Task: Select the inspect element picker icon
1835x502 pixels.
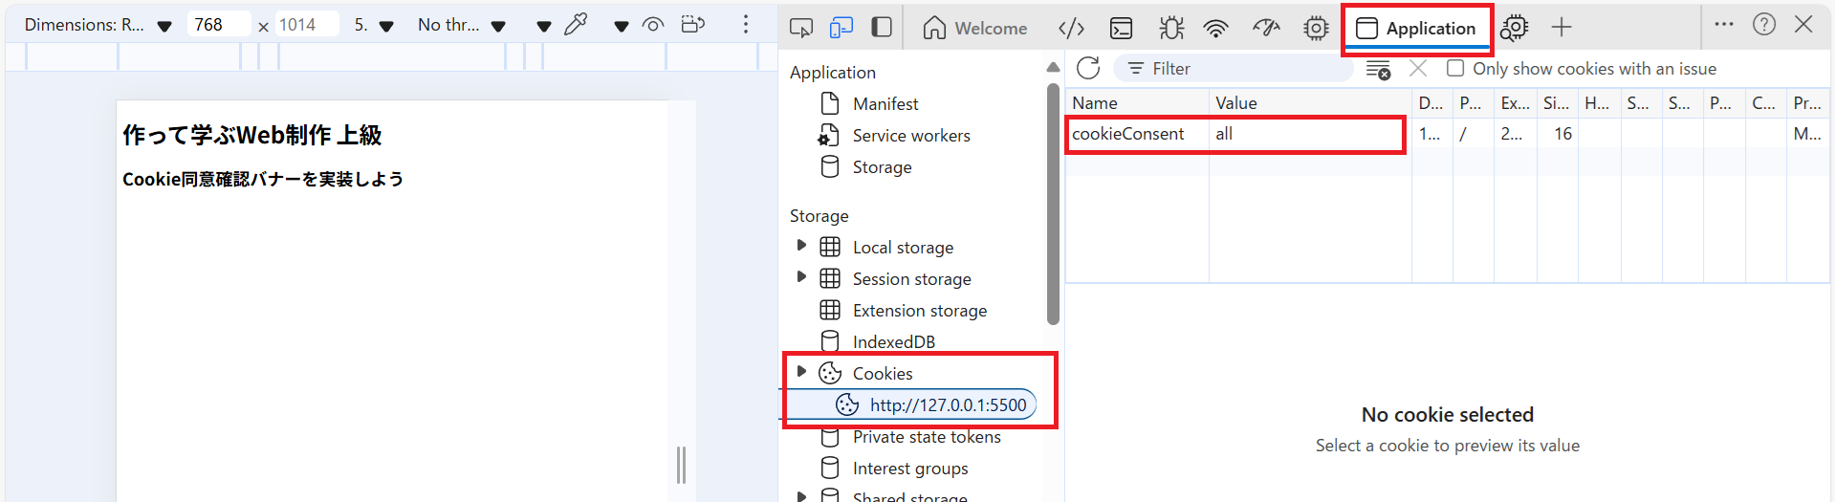Action: (x=800, y=28)
